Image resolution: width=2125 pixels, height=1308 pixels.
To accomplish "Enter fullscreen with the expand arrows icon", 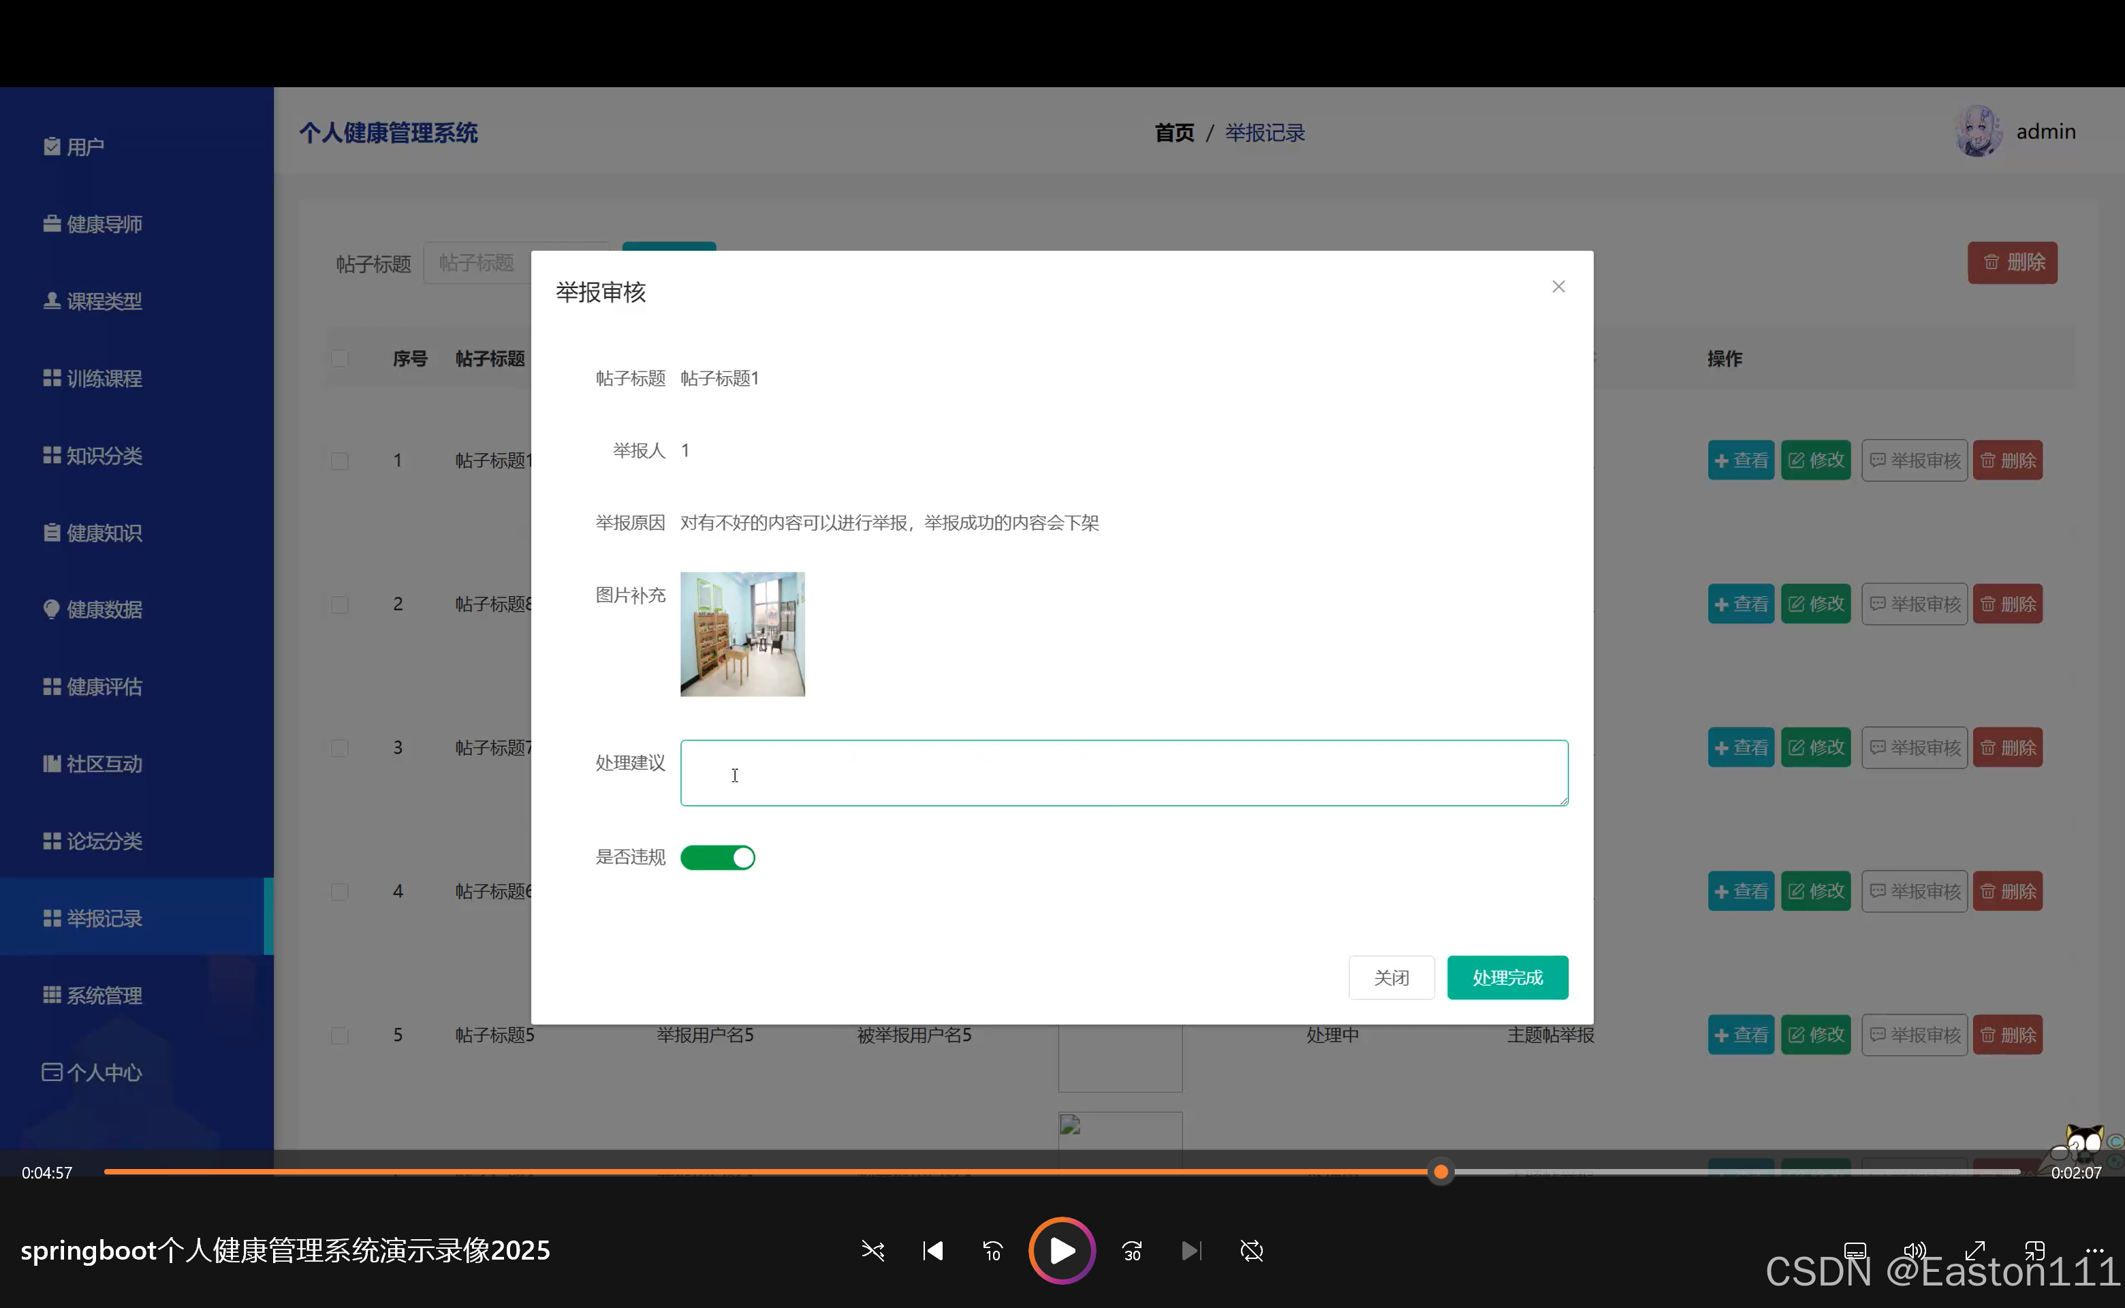I will [x=1974, y=1250].
